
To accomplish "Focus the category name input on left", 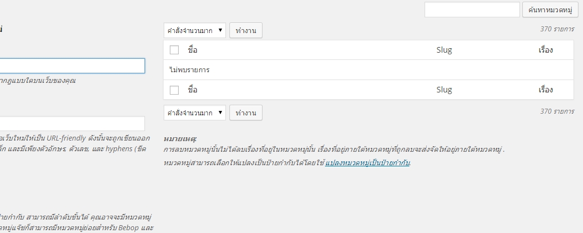I will (x=72, y=66).
